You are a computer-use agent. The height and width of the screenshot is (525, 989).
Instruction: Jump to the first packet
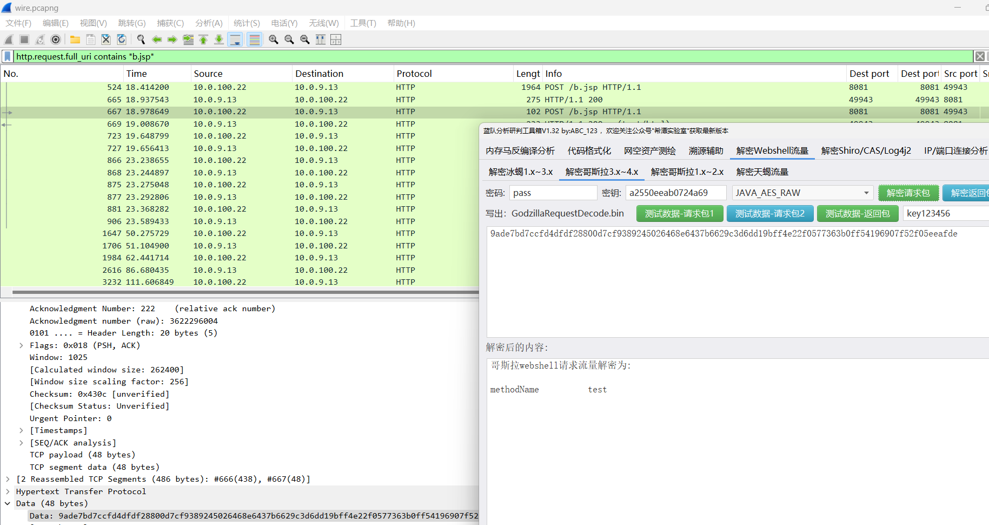click(x=203, y=40)
